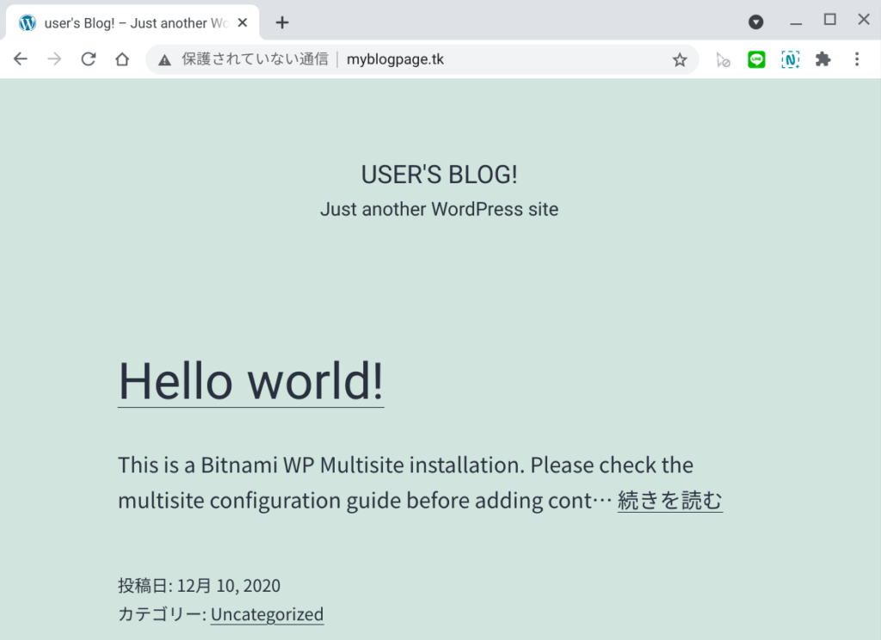Open the Hello world! post title
The width and height of the screenshot is (881, 640).
(250, 381)
